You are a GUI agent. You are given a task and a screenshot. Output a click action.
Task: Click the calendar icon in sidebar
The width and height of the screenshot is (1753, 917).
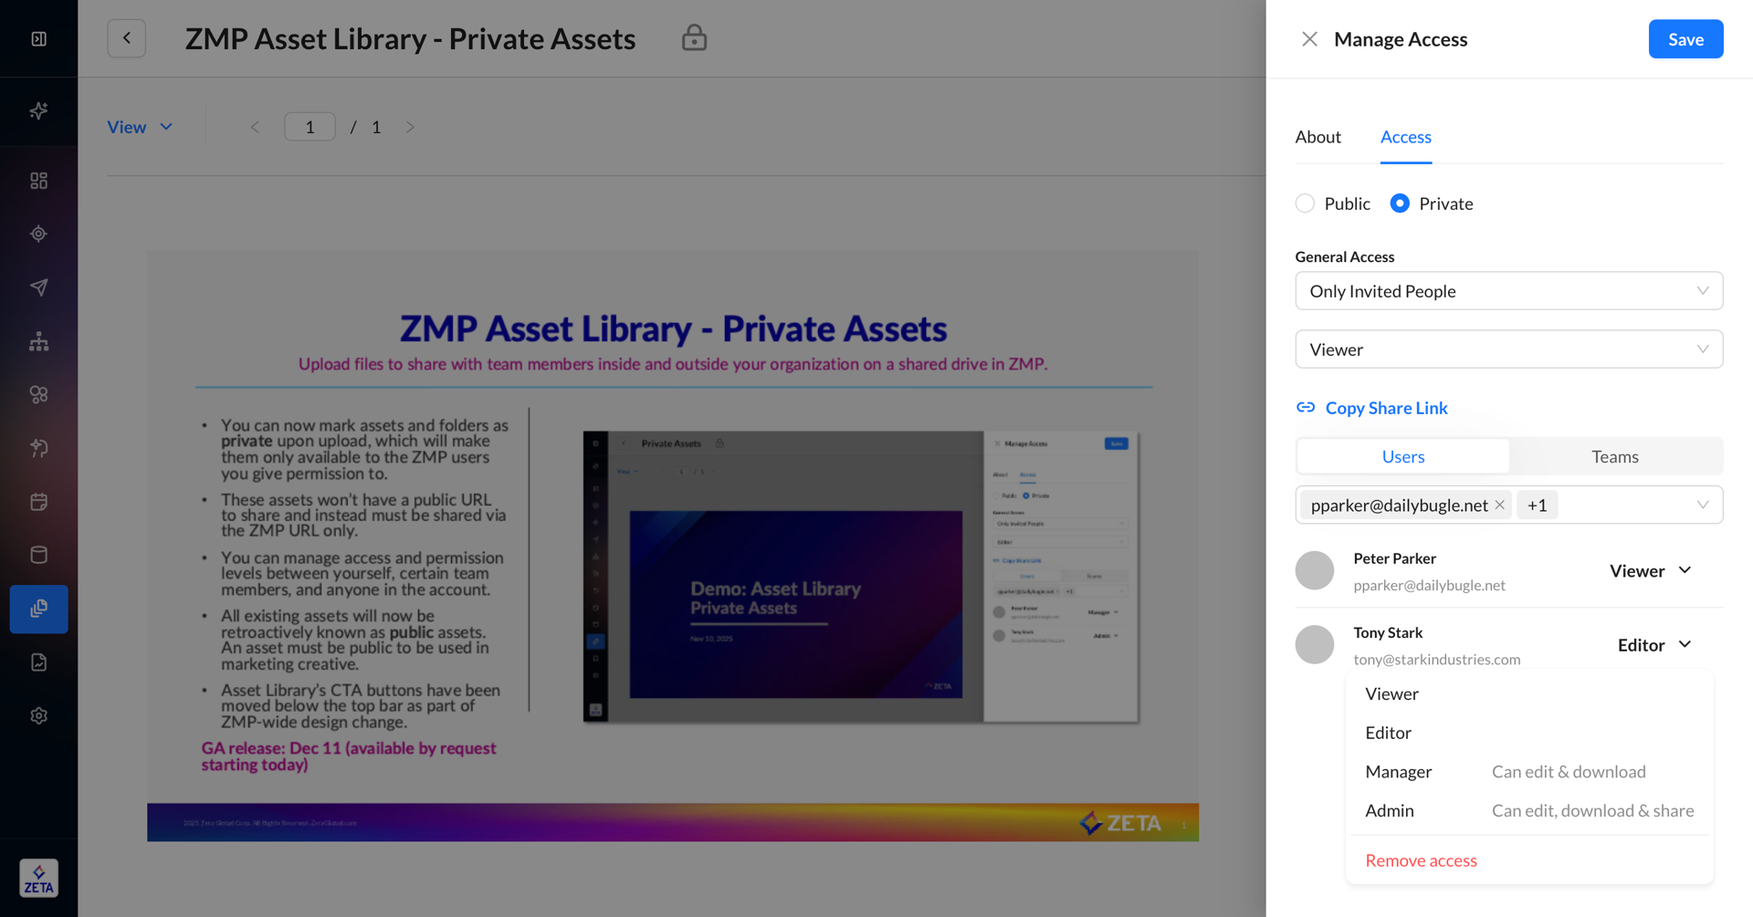pyautogui.click(x=38, y=502)
